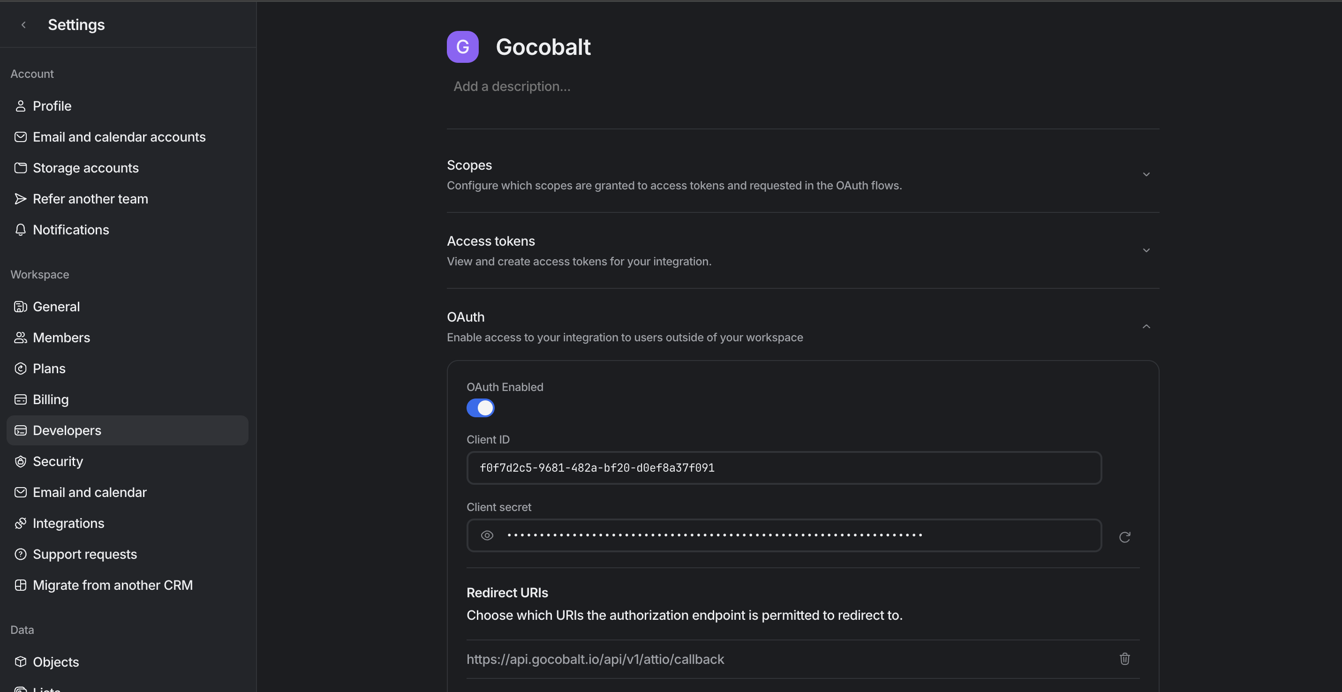Regenerate the client secret with the refresh icon
1342x692 pixels.
(x=1124, y=537)
